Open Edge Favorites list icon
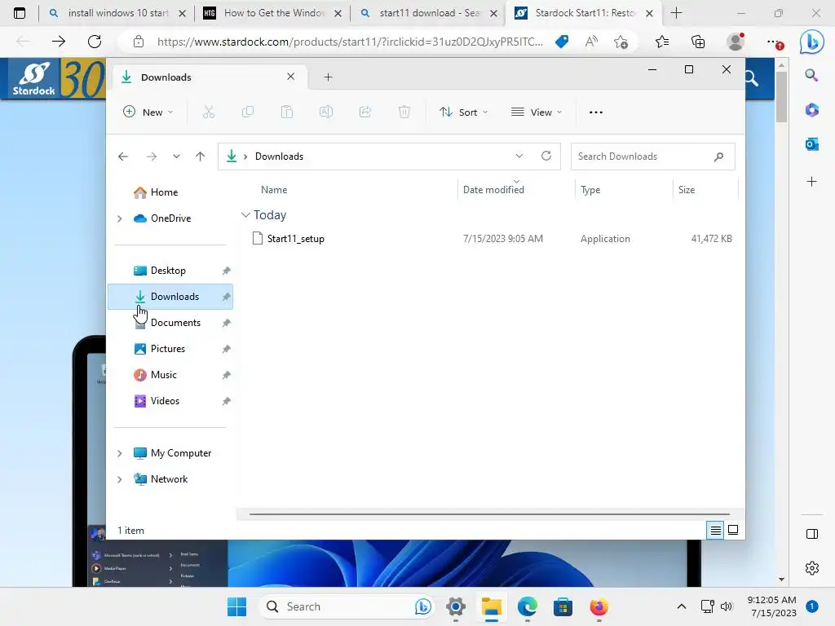Image resolution: width=835 pixels, height=626 pixels. (662, 42)
